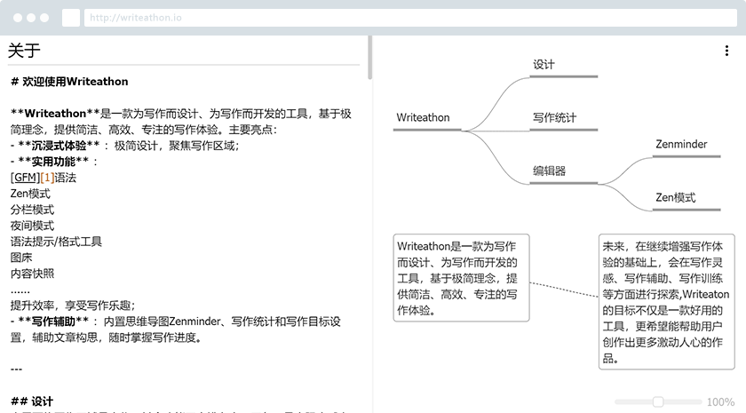Open the three-dot more options menu
Image resolution: width=746 pixels, height=413 pixels.
[x=726, y=51]
